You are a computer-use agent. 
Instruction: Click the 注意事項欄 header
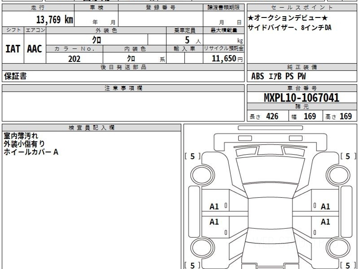(x=123, y=88)
